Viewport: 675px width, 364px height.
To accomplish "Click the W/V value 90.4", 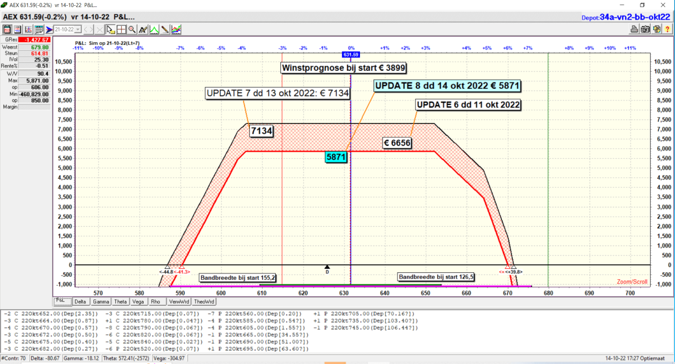I will pos(35,74).
